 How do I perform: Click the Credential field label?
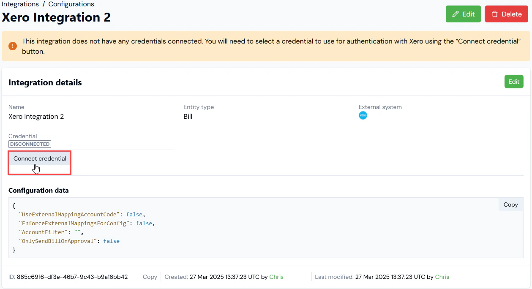tap(23, 136)
